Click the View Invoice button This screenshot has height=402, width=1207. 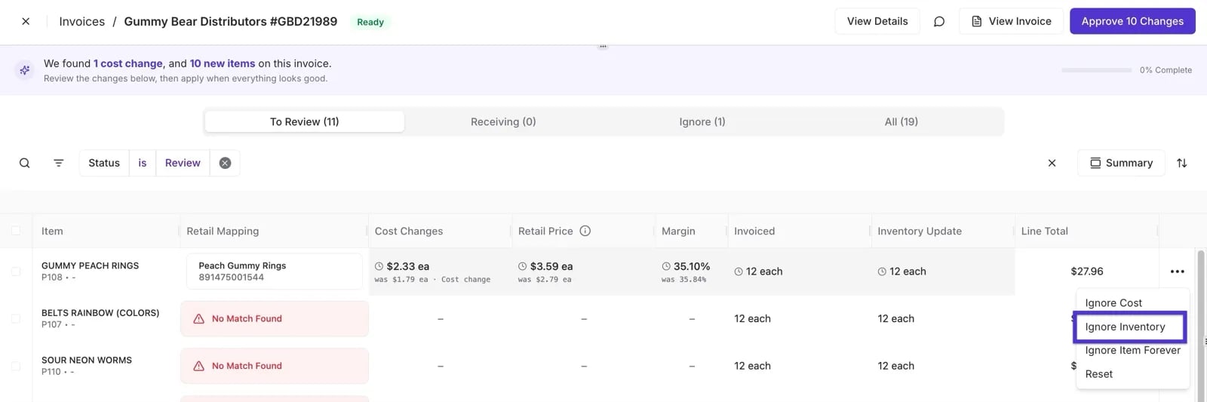click(x=1011, y=21)
